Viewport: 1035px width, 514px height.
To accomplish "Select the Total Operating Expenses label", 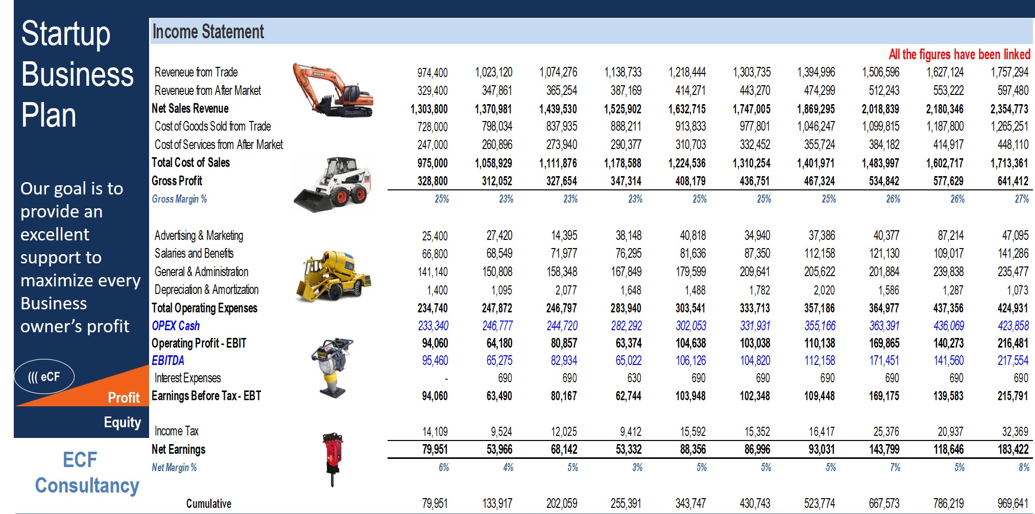I will [x=204, y=308].
